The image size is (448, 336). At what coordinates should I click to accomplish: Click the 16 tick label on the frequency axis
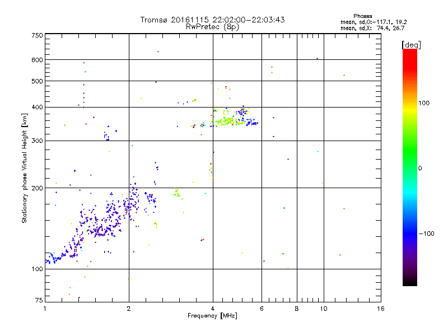click(x=381, y=309)
